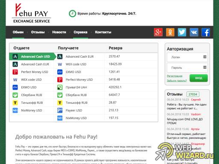This screenshot has width=219, height=164.
Task: Click Сбербанк RUB icon in Отдаете column
Action: coord(15,95)
